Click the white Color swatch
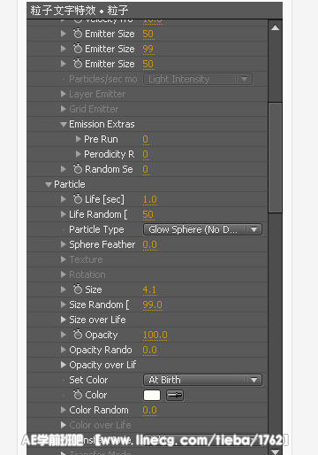This screenshot has width=318, height=455. click(x=152, y=395)
